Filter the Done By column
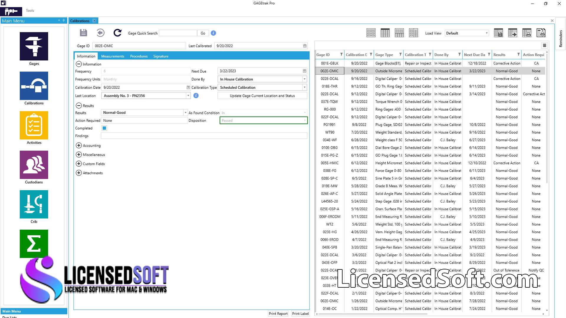Image resolution: width=566 pixels, height=318 pixels. click(x=459, y=54)
